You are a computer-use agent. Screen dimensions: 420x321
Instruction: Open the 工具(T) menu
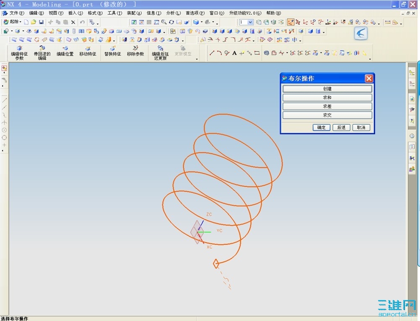tap(115, 13)
